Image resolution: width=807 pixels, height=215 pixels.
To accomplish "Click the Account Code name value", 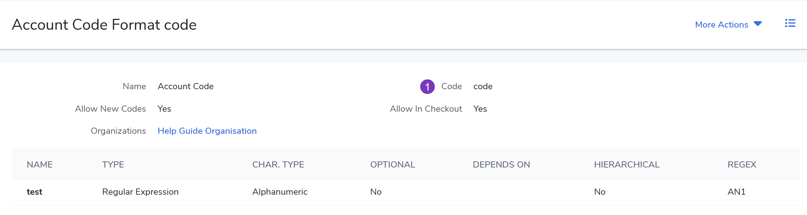I will (186, 86).
